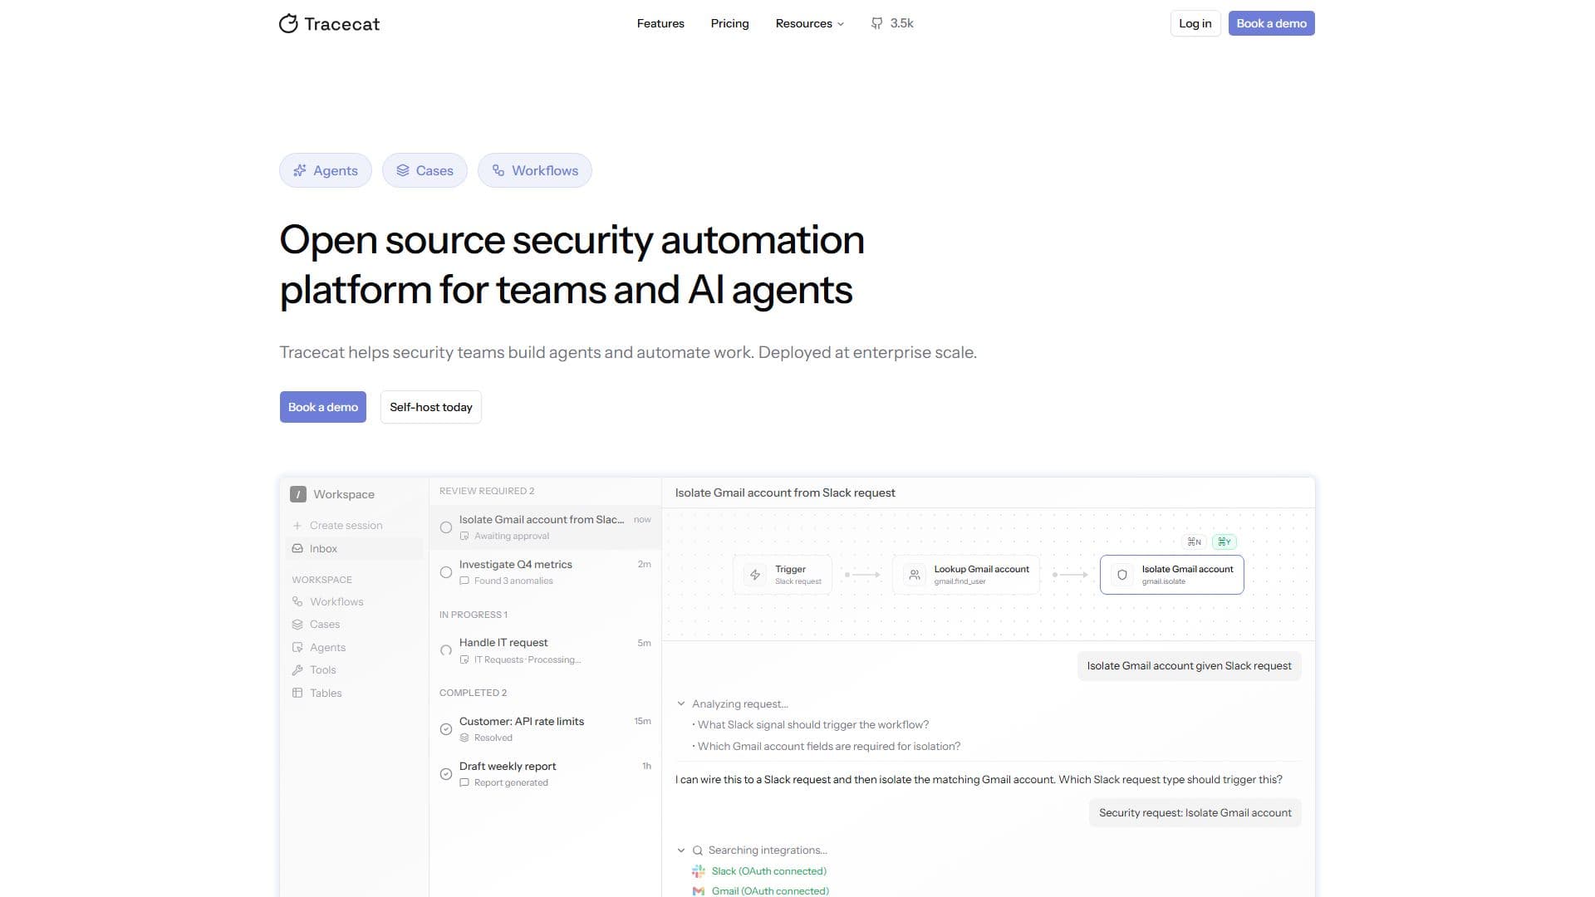
Task: Toggle completed check for Draft weekly report
Action: click(x=446, y=774)
